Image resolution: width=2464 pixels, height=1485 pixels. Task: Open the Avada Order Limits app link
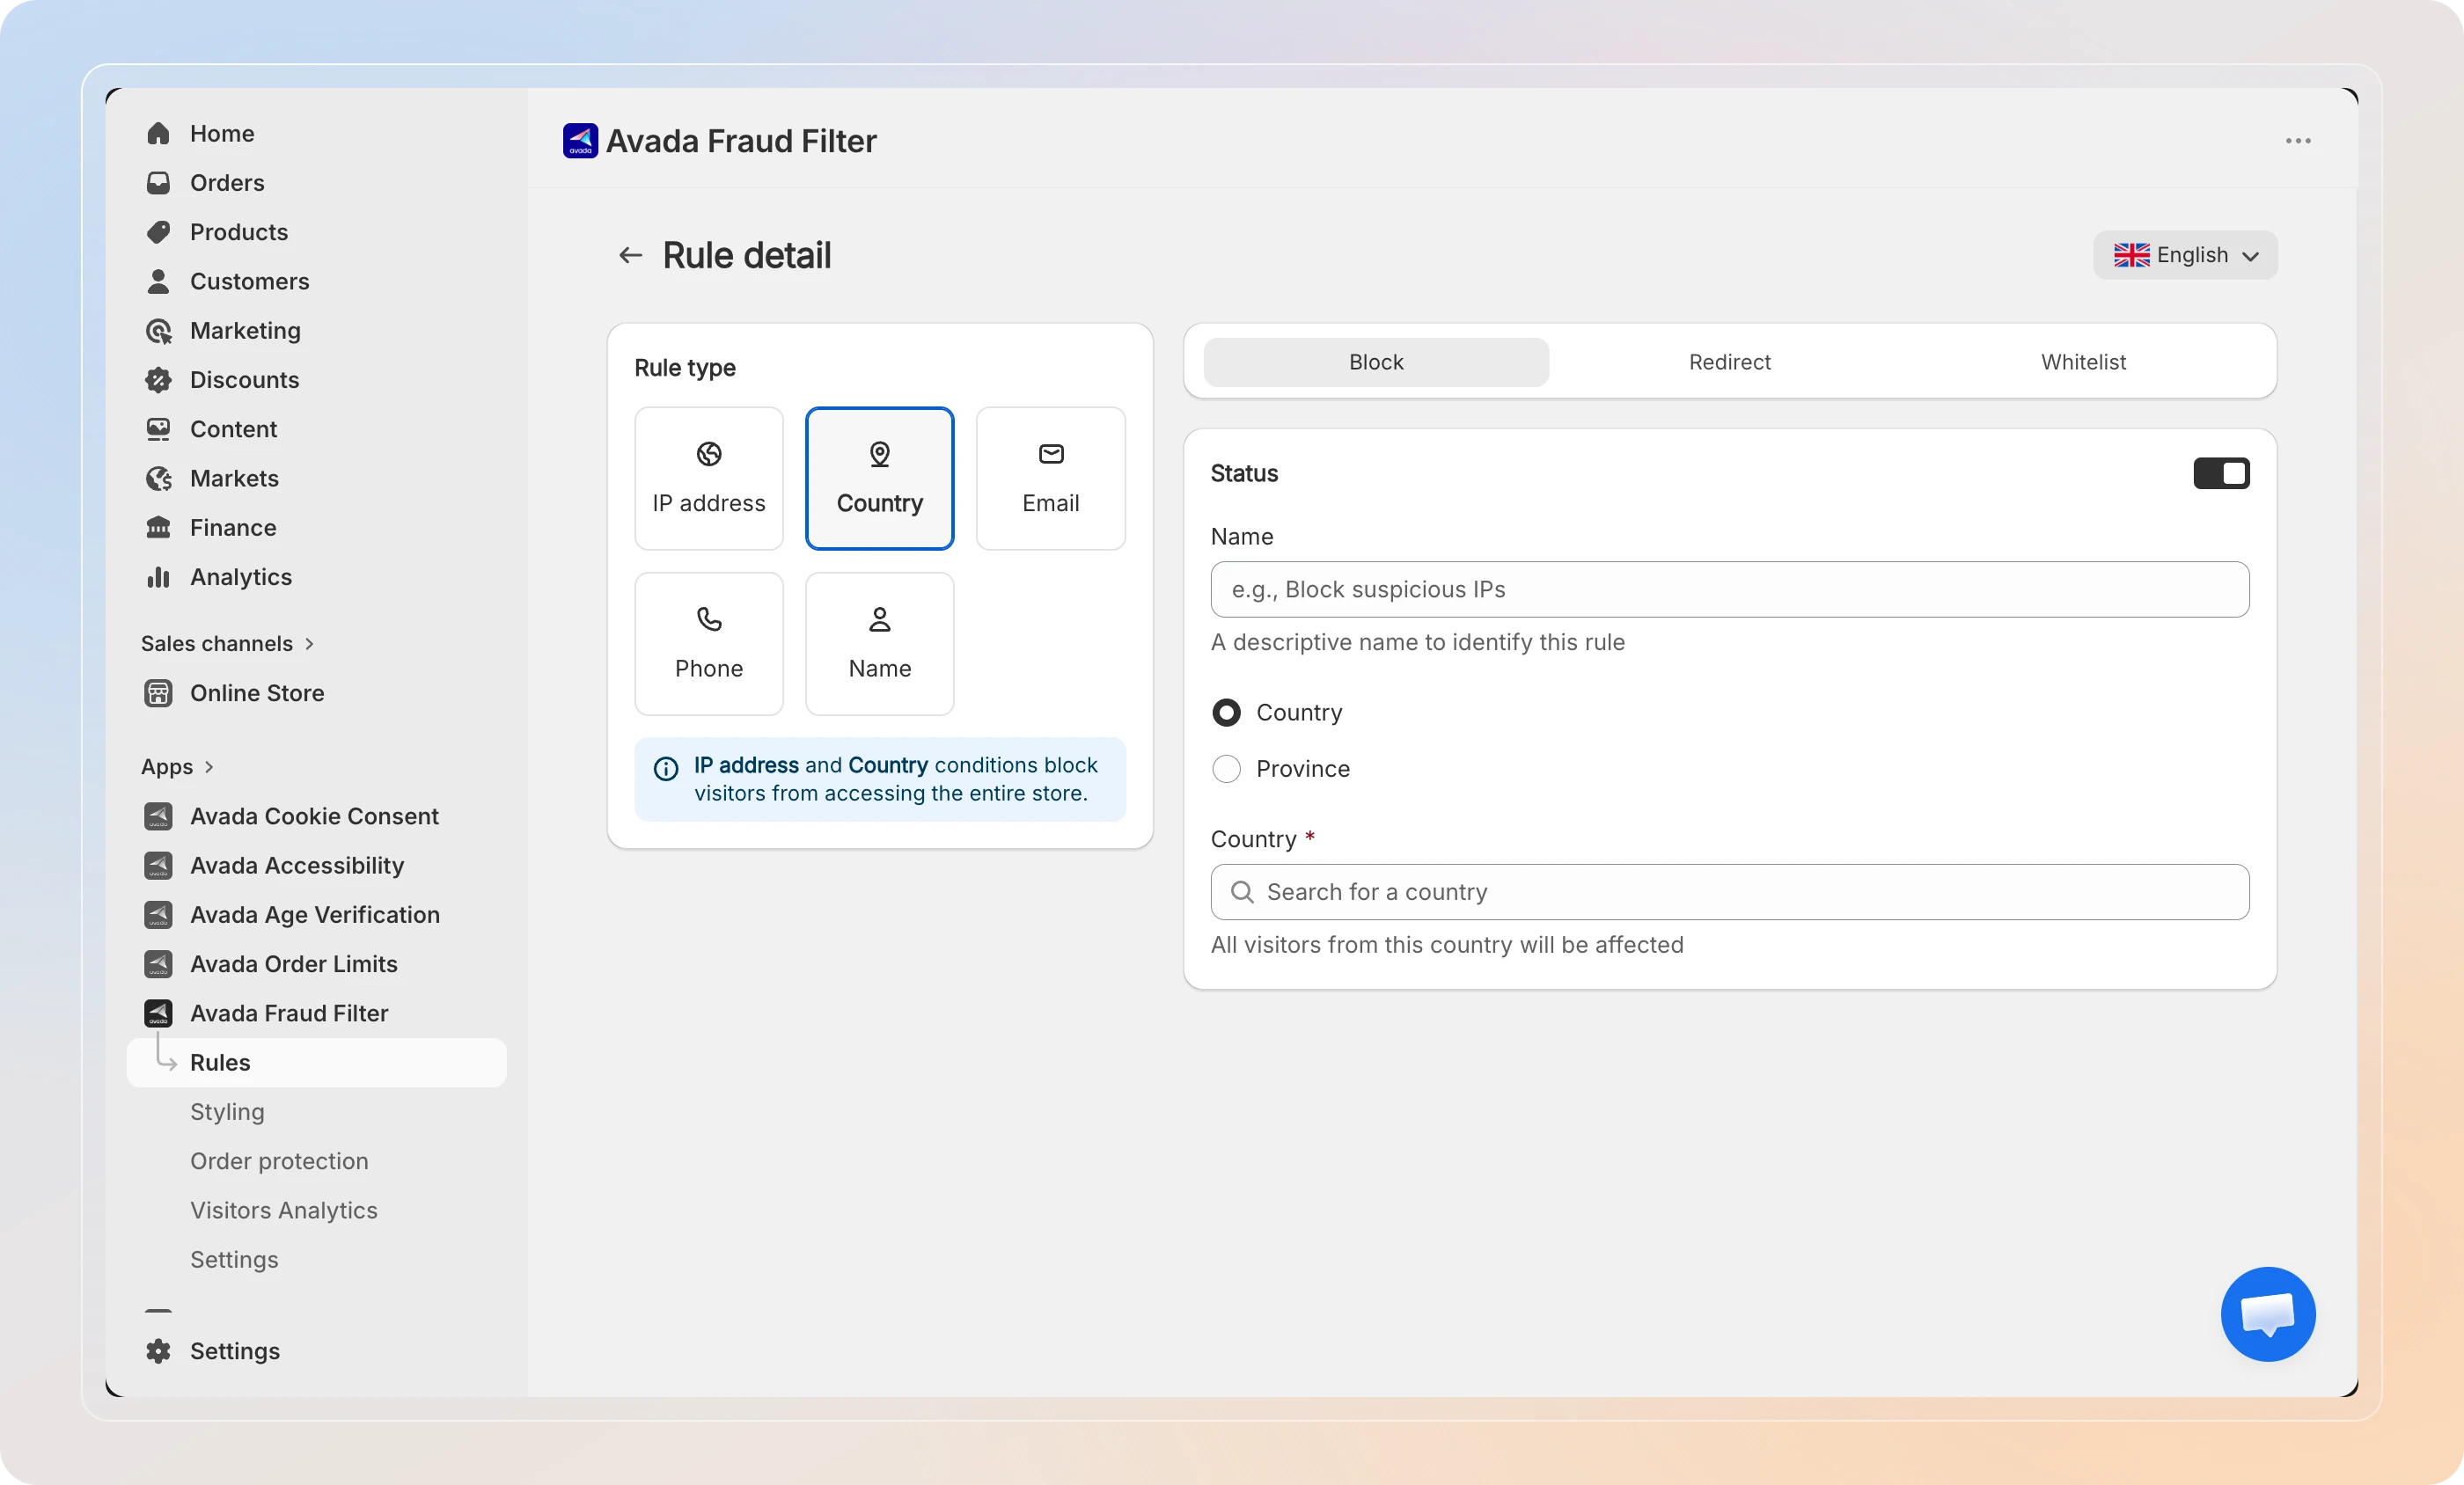pyautogui.click(x=294, y=964)
